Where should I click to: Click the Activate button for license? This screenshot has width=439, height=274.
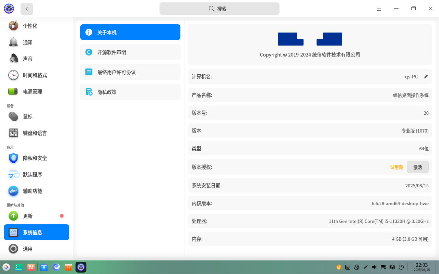[417, 167]
